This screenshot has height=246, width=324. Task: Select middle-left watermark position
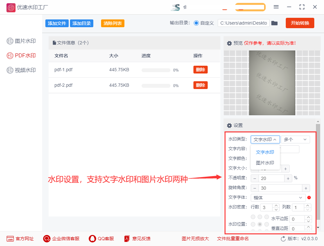(253, 224)
